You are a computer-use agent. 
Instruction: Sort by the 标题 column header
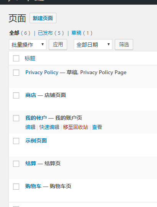click(x=30, y=58)
